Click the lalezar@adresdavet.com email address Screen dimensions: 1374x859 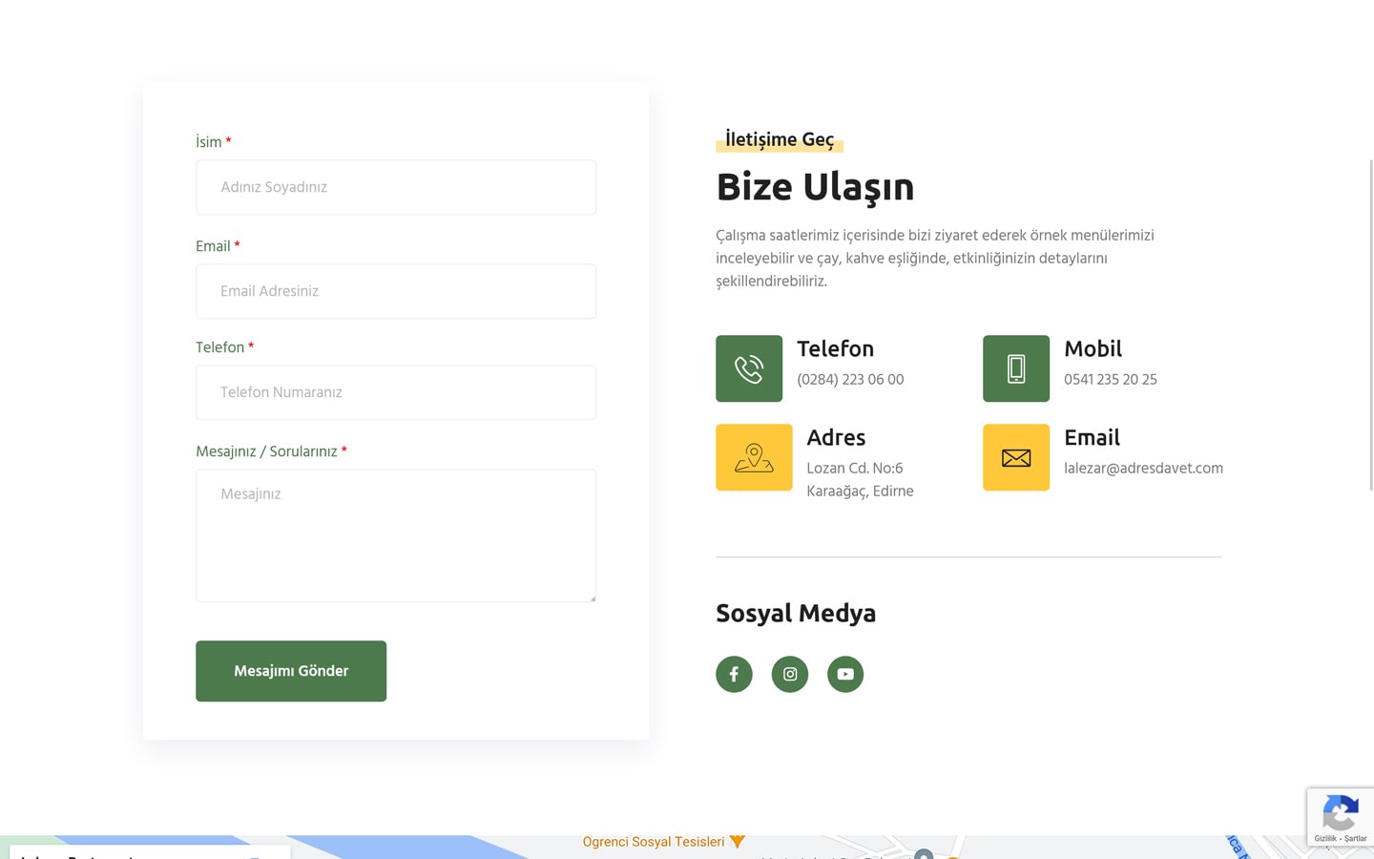click(x=1143, y=469)
